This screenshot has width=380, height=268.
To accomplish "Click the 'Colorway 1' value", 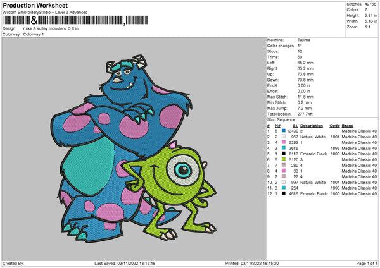I will click(34, 34).
